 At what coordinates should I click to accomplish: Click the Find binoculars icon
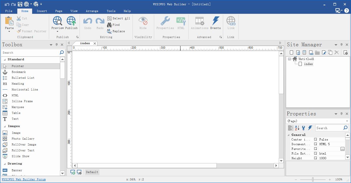click(109, 25)
